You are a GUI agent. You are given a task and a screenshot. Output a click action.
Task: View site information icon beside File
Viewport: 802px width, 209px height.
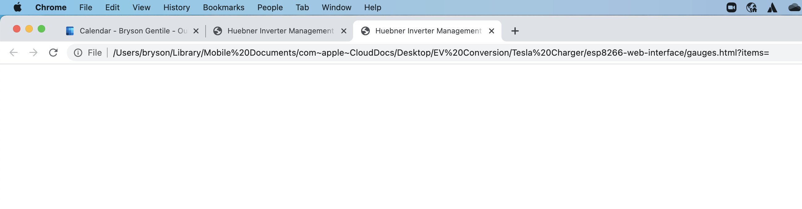78,53
